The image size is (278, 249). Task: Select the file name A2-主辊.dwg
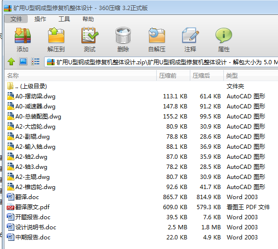click(33, 177)
